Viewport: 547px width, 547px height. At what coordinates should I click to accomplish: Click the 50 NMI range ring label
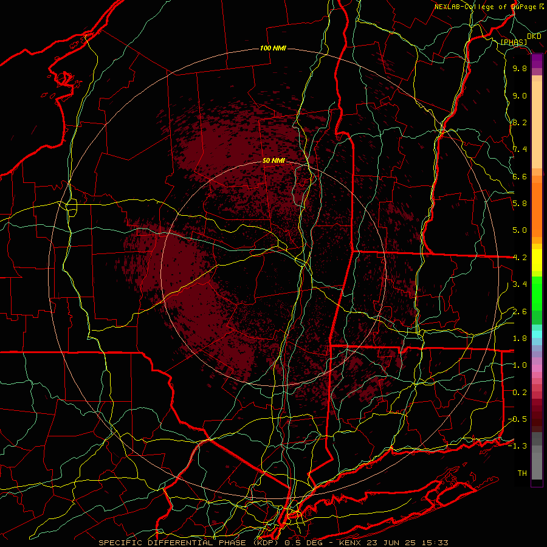click(x=273, y=161)
